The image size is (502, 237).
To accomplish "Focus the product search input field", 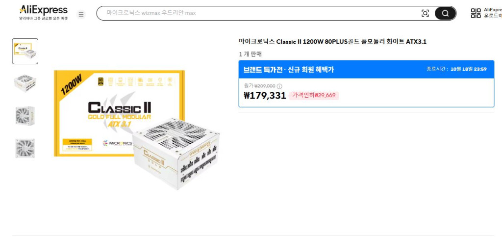I will tap(255, 13).
